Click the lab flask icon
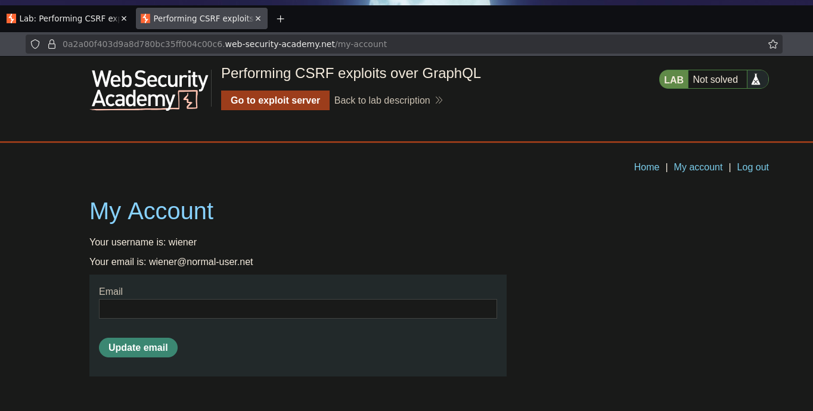 [756, 79]
